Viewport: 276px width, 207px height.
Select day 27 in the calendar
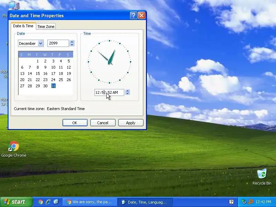[22, 86]
